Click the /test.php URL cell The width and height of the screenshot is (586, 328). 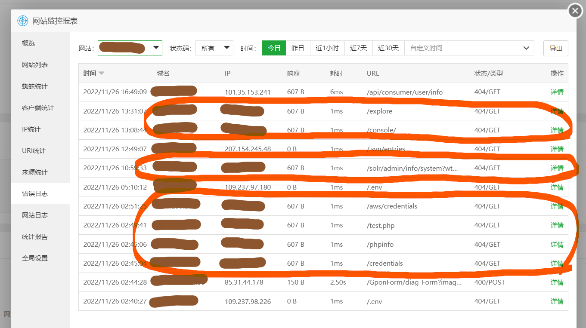click(x=381, y=225)
